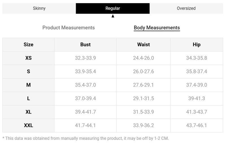Click the Hip column header
This screenshot has width=226, height=148.
tap(197, 45)
